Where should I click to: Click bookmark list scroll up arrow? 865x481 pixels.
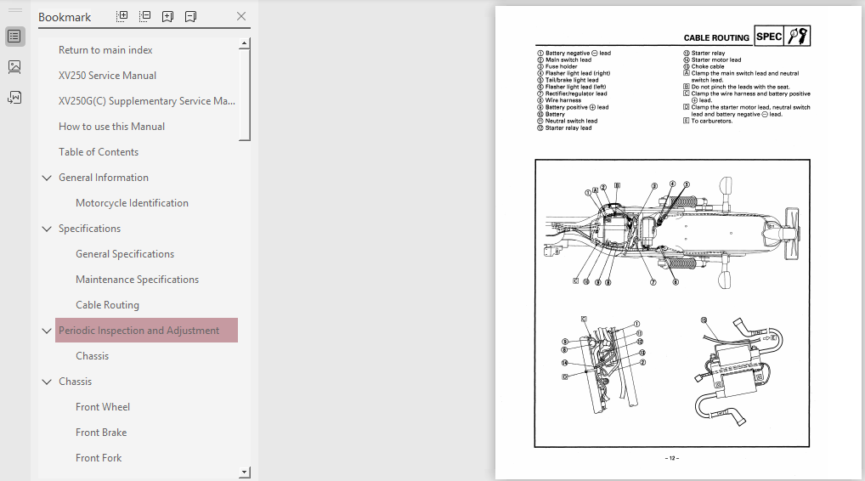point(245,43)
